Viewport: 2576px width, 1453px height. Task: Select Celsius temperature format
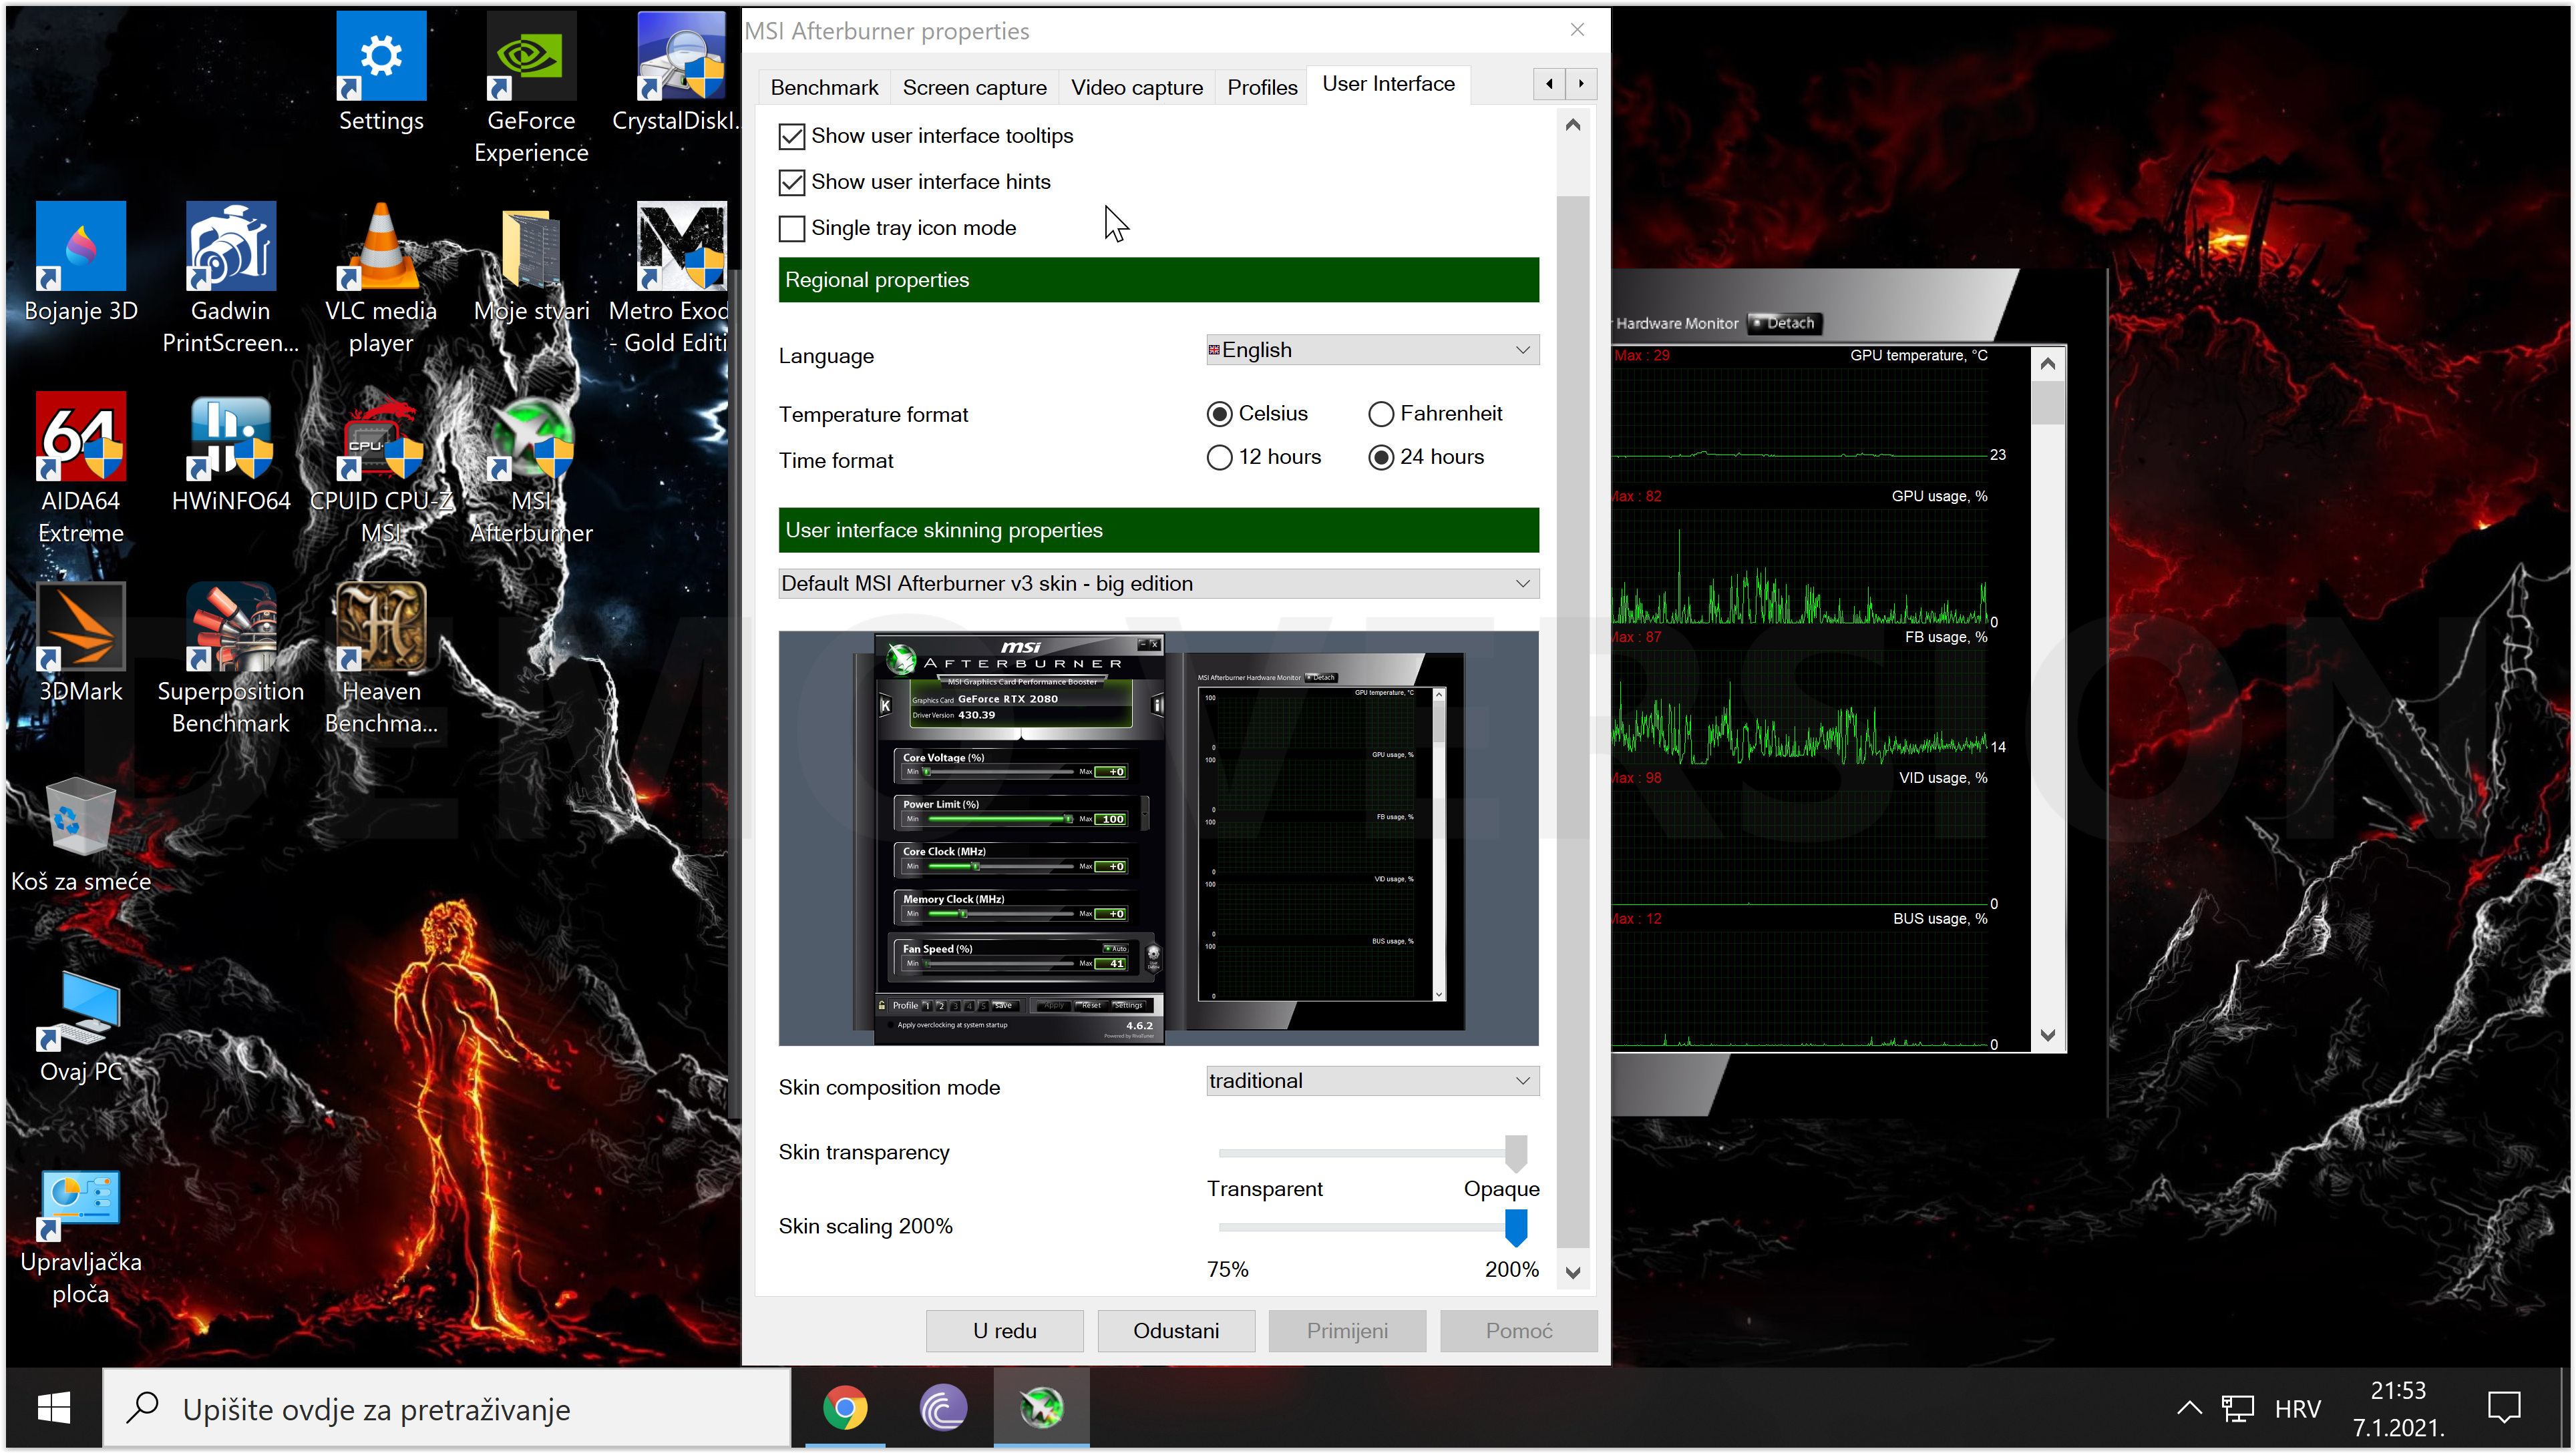click(1219, 414)
